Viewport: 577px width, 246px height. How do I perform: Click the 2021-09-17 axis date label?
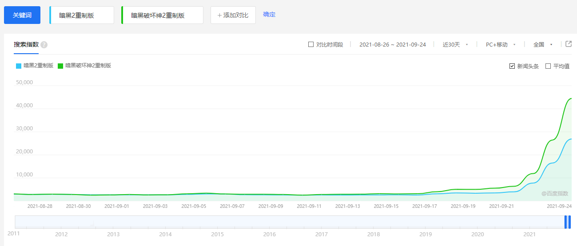(425, 206)
